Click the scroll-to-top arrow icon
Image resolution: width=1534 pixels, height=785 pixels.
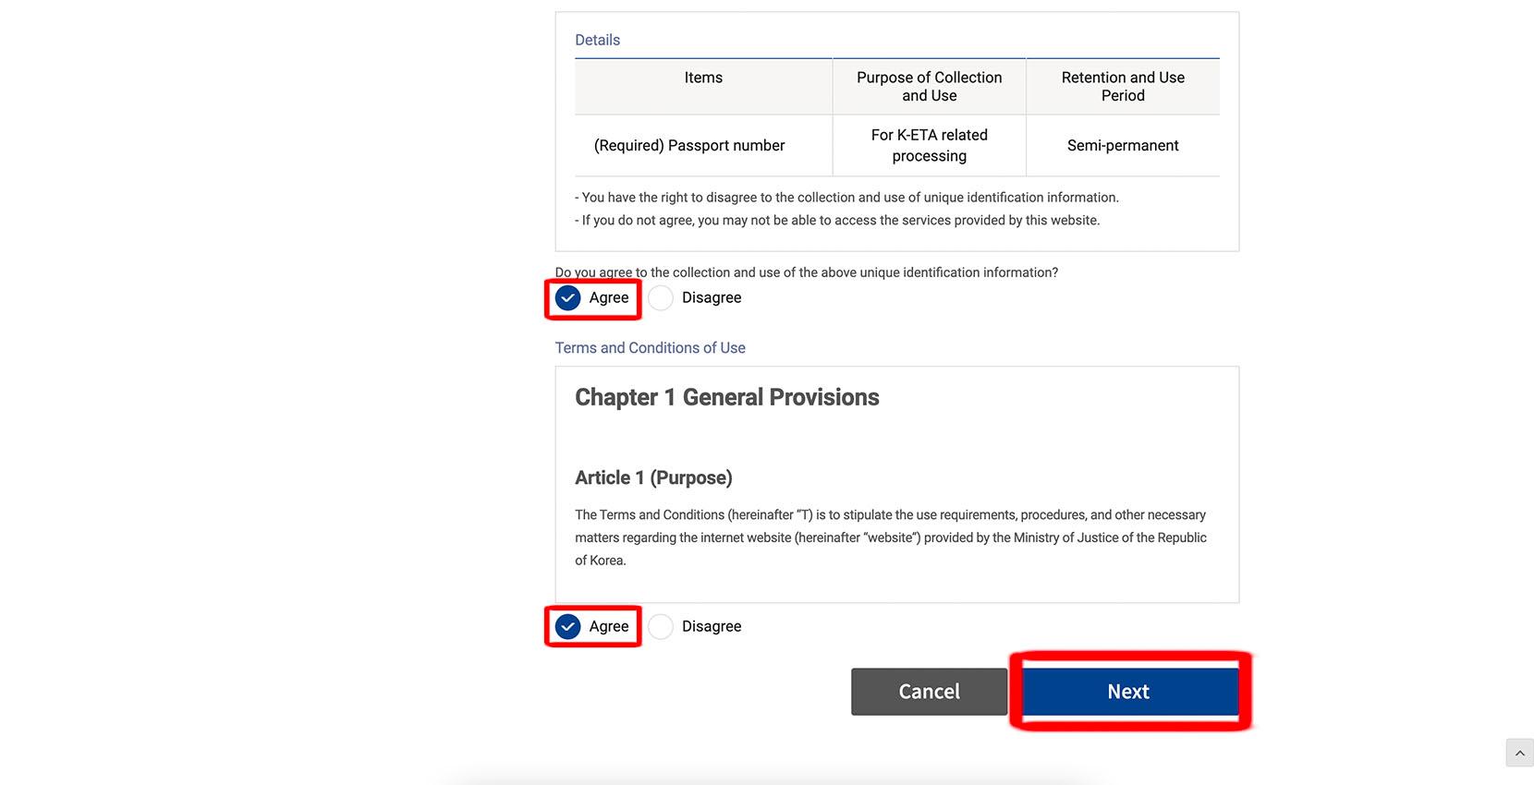pyautogui.click(x=1519, y=753)
